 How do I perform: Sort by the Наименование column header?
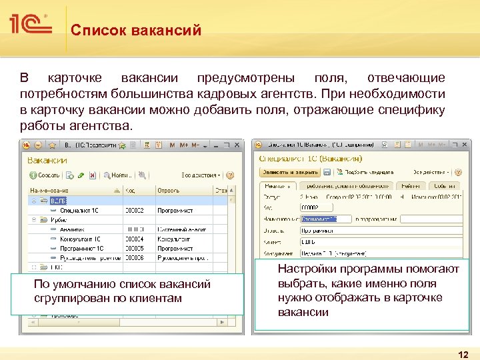[75, 191]
